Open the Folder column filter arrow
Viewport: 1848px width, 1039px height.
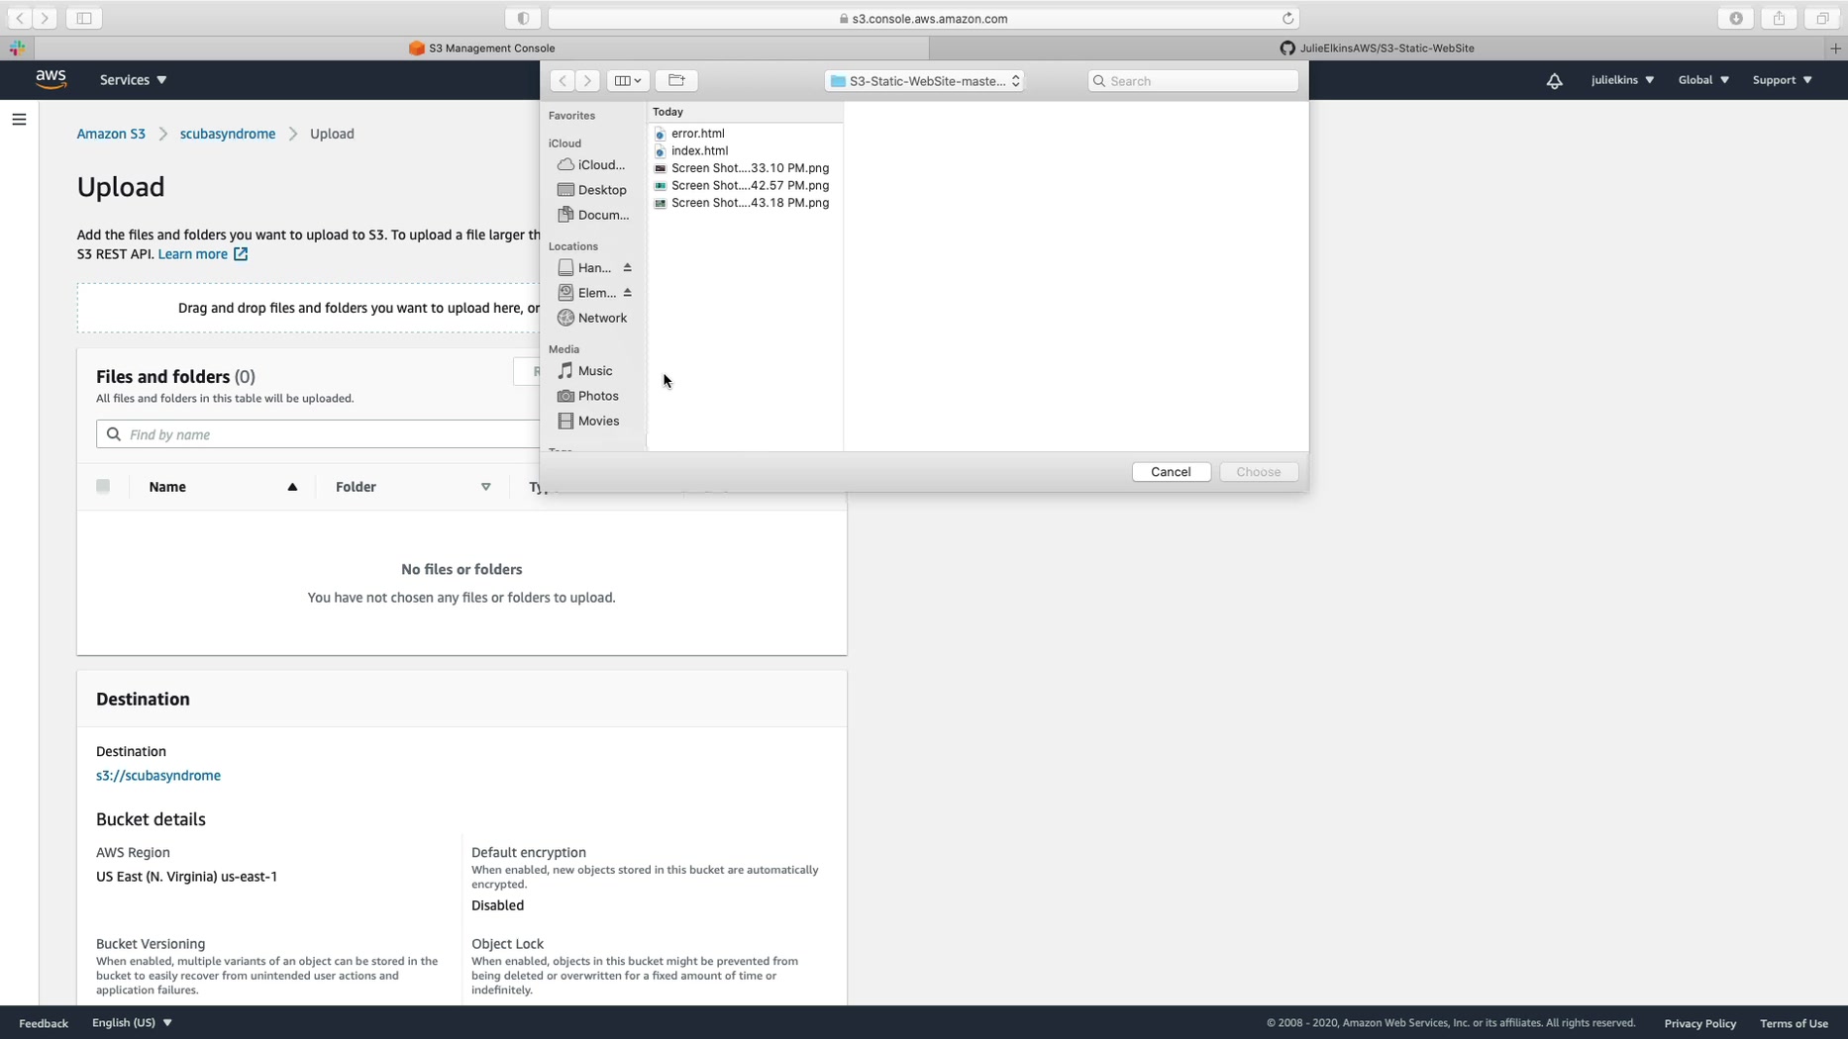click(x=485, y=487)
